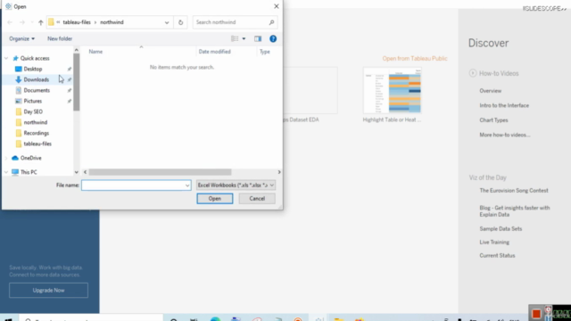Change the file view layout icon
The height and width of the screenshot is (321, 571).
coord(235,38)
